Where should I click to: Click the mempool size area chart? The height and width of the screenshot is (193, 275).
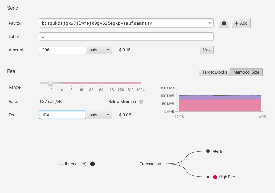pyautogui.click(x=220, y=103)
